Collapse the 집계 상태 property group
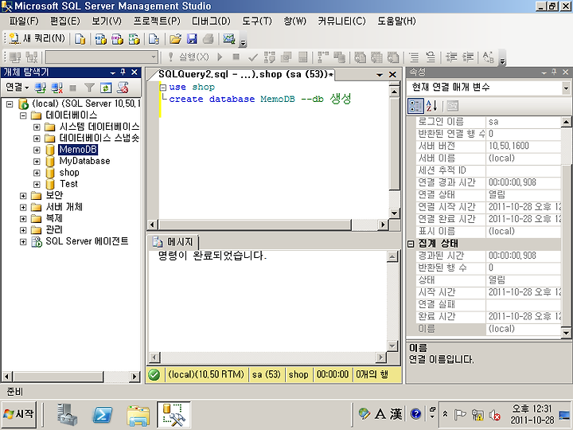This screenshot has width=573, height=430. pyautogui.click(x=411, y=244)
